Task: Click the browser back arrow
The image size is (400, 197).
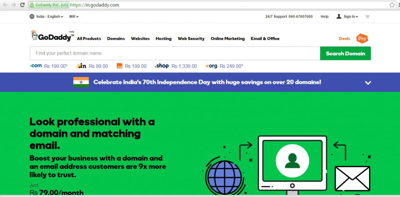Action: click(5, 5)
